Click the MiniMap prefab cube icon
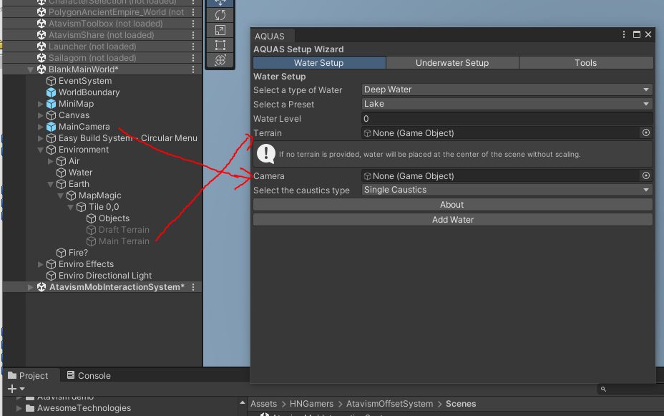 [x=52, y=103]
